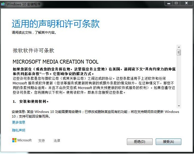194x154 pixels.
Task: Open the 支持 support link
Action: click(x=41, y=141)
